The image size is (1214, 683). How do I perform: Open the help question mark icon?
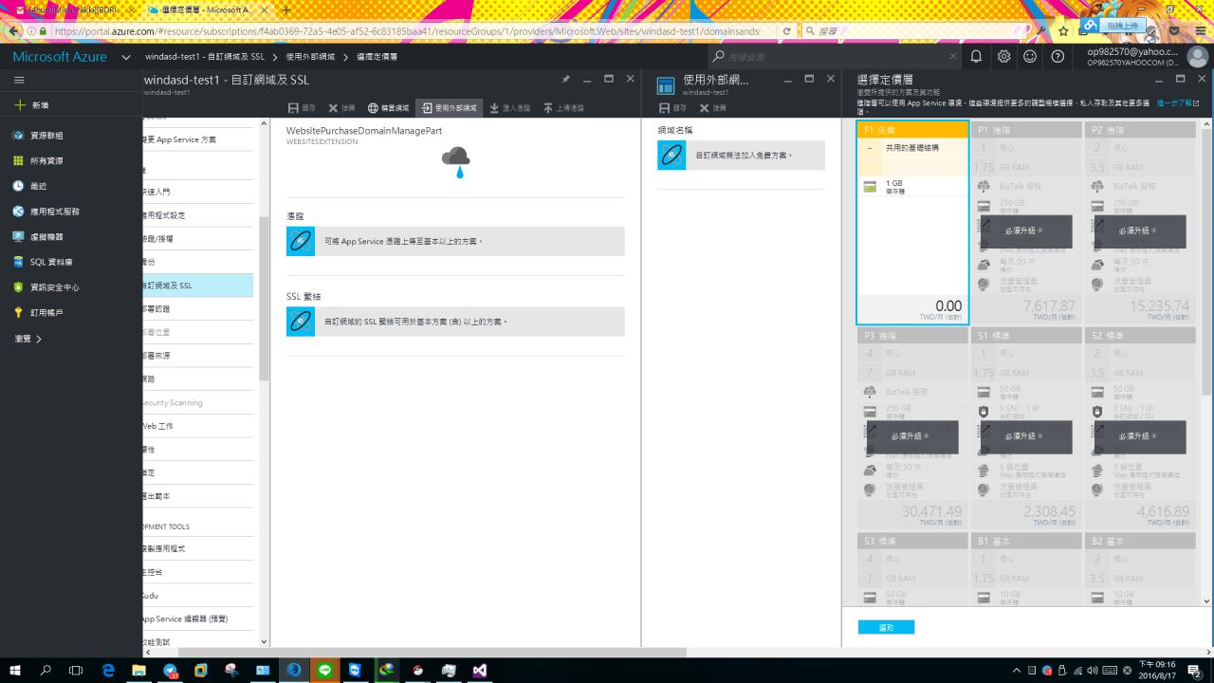click(1058, 57)
